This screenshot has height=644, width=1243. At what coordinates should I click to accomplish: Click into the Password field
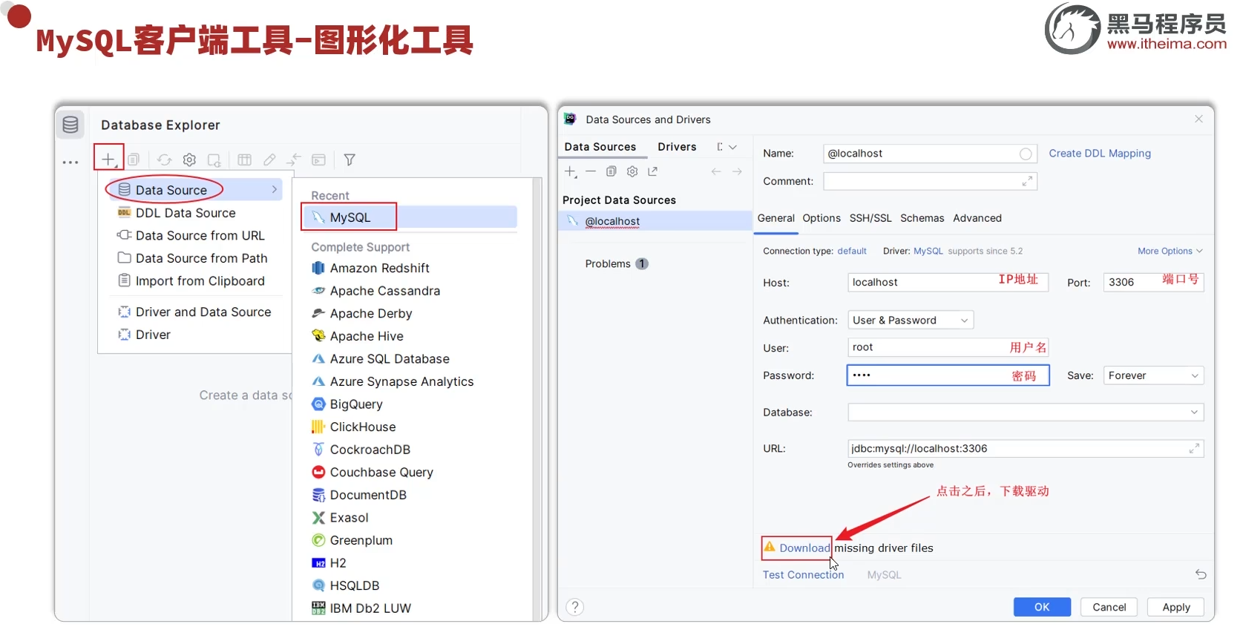[948, 375]
